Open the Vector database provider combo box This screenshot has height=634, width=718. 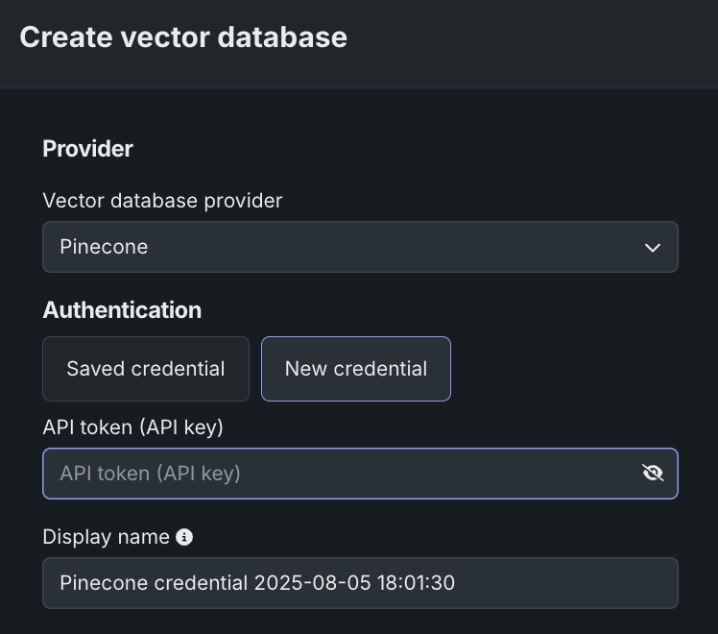(x=360, y=247)
